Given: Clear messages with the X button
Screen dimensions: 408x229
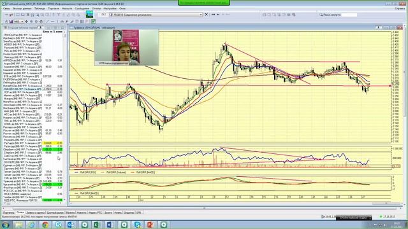Looking at the screenshot, I should (x=207, y=15).
